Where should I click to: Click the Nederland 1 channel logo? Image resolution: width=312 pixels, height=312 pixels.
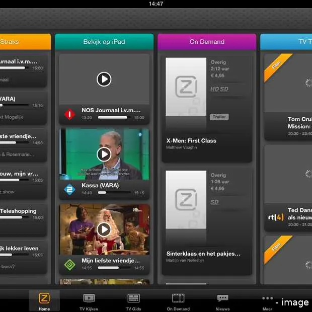(x=69, y=114)
